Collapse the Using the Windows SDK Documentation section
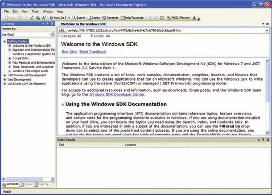Screen dimensions: 272x195 point(63,105)
